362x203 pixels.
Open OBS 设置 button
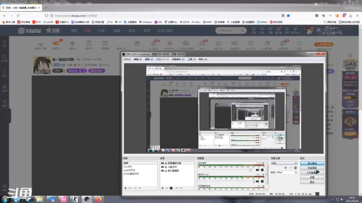[x=312, y=177]
